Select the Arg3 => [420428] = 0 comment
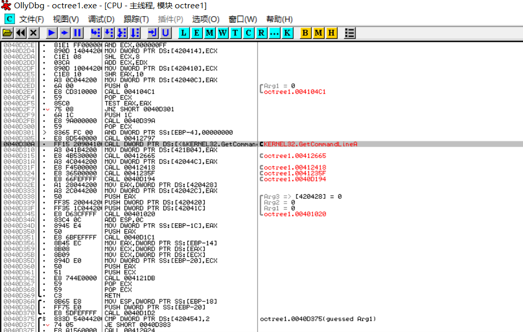 point(303,197)
